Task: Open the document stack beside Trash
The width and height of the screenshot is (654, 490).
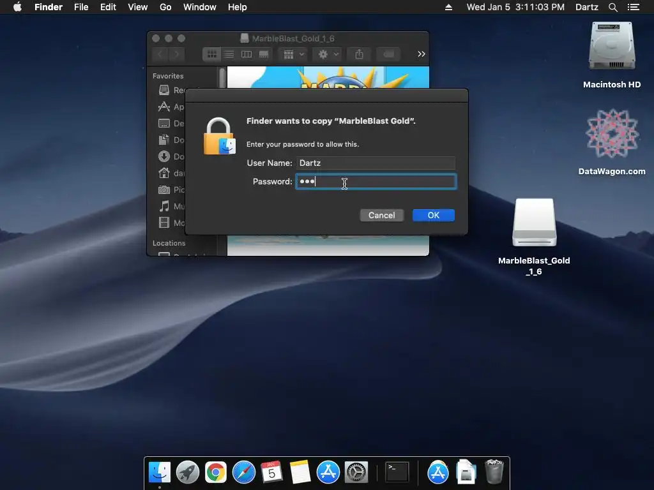Action: pyautogui.click(x=466, y=472)
